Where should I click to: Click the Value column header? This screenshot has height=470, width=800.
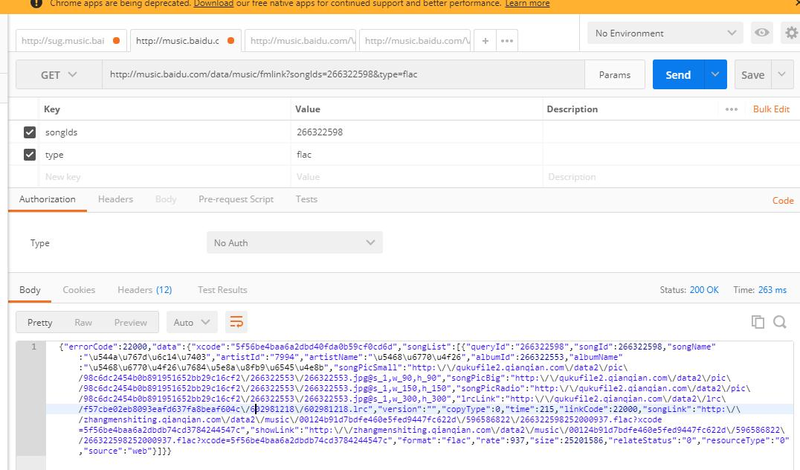[308, 109]
